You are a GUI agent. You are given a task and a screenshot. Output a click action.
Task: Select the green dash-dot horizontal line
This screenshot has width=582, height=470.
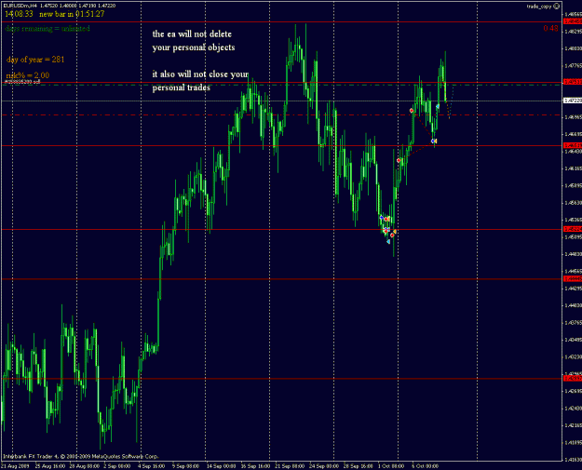pyautogui.click(x=281, y=85)
